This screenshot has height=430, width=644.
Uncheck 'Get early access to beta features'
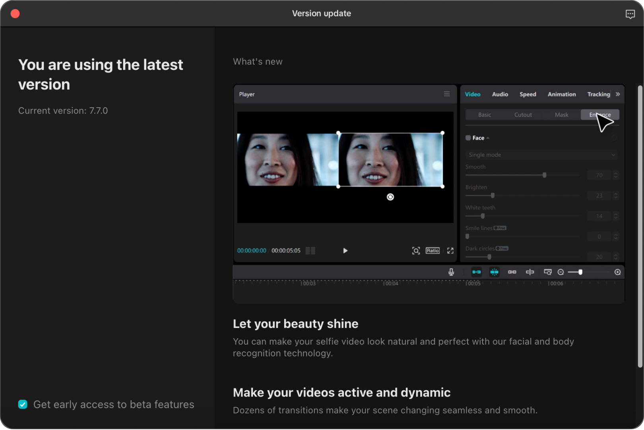click(23, 405)
